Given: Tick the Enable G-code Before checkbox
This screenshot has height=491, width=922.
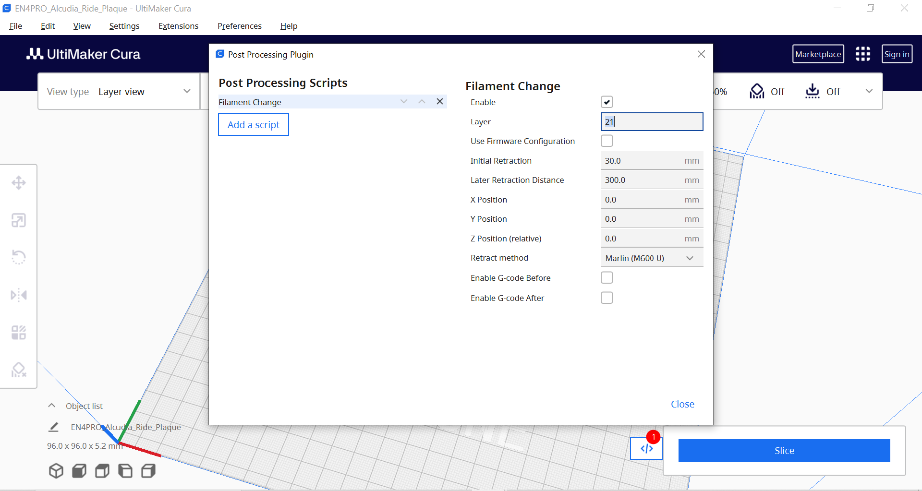Looking at the screenshot, I should click(x=607, y=278).
